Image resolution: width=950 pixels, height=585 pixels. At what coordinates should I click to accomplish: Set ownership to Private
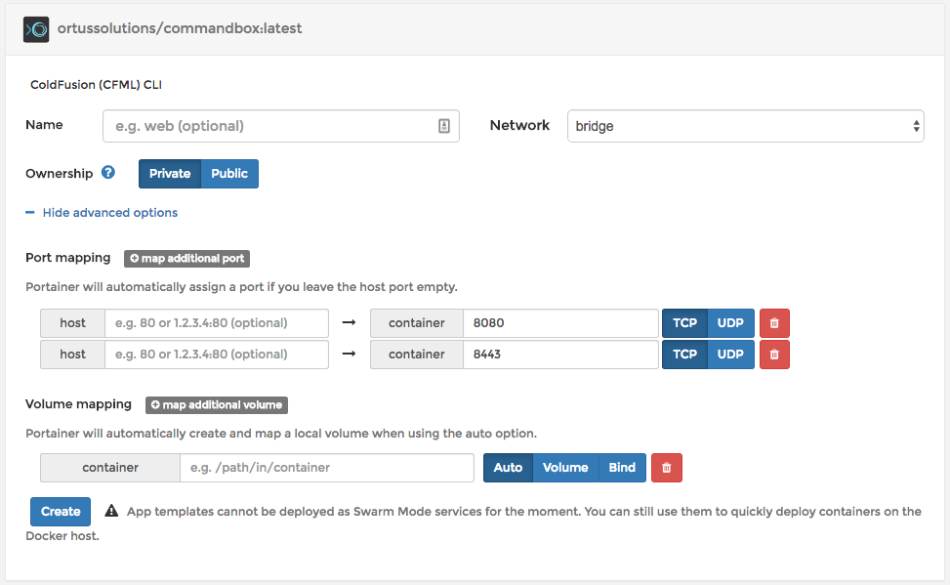coord(170,174)
